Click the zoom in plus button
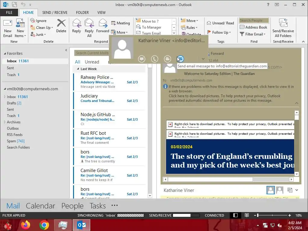This screenshot has width=308, height=231. (290, 215)
